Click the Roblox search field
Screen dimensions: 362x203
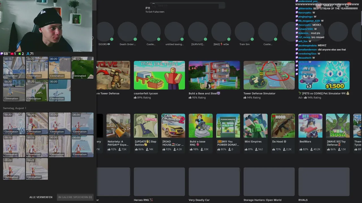pos(188,5)
